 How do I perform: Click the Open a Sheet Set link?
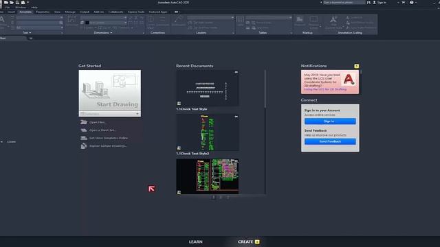pos(102,130)
